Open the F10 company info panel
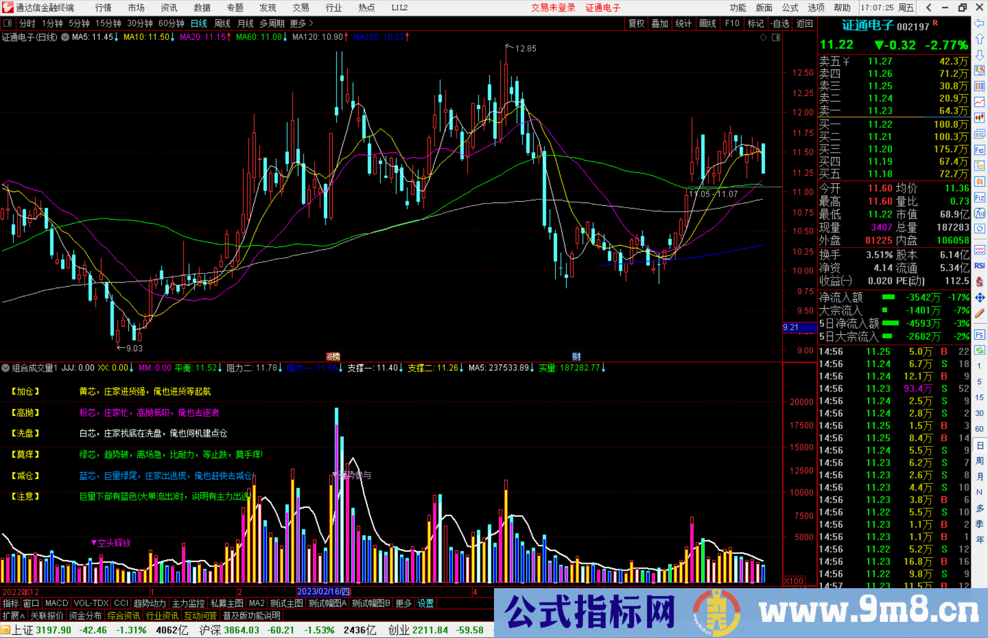The width and height of the screenshot is (988, 638). [x=732, y=23]
